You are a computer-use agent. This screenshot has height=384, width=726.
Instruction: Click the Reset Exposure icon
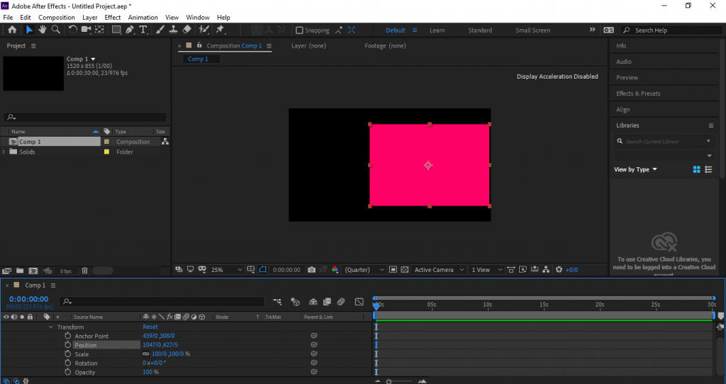point(559,270)
